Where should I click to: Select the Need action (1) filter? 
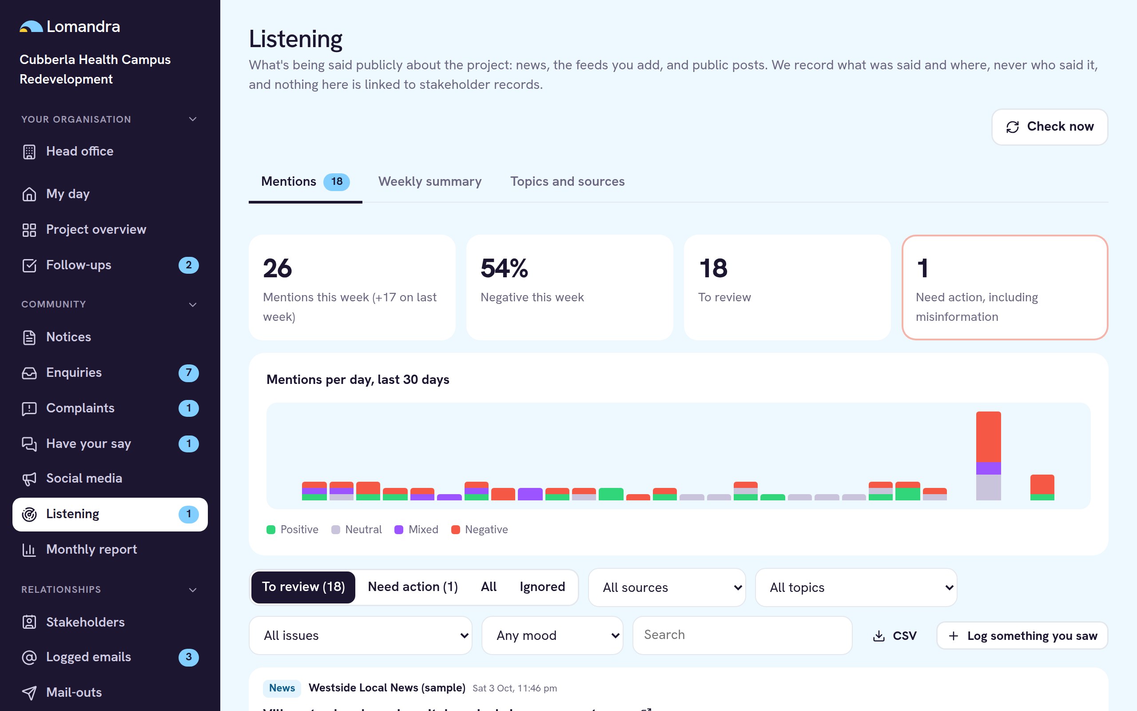[413, 587]
